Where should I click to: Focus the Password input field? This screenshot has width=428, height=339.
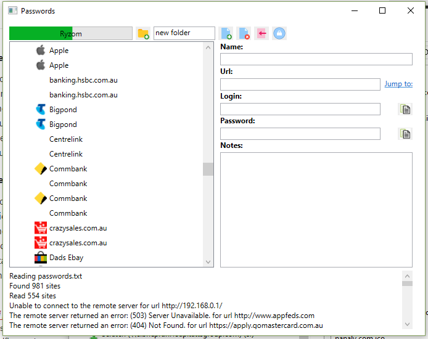pos(300,134)
